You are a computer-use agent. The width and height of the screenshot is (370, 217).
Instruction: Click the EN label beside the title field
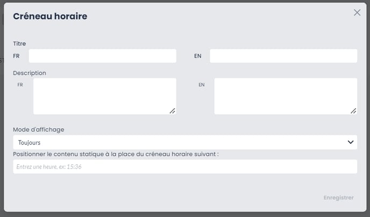(197, 56)
